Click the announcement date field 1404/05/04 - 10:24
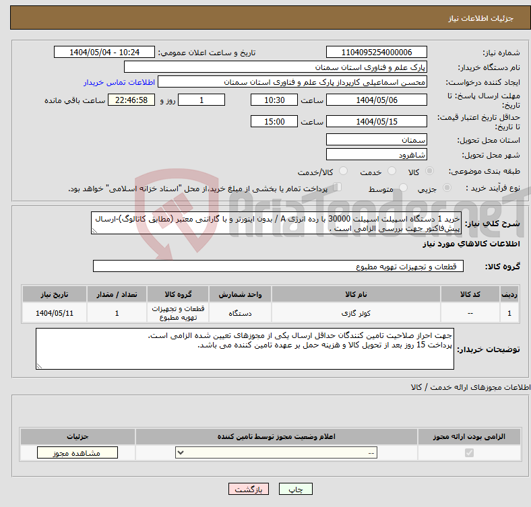 (x=104, y=52)
